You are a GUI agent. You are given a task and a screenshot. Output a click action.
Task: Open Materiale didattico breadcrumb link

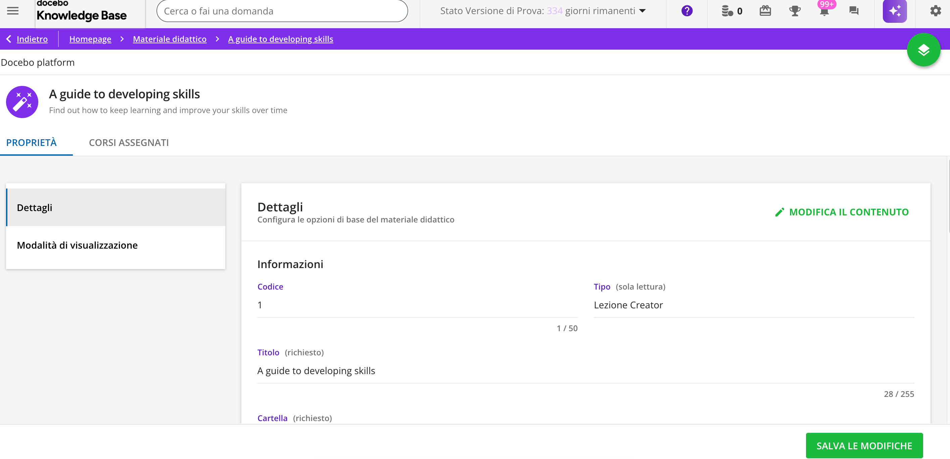[169, 39]
